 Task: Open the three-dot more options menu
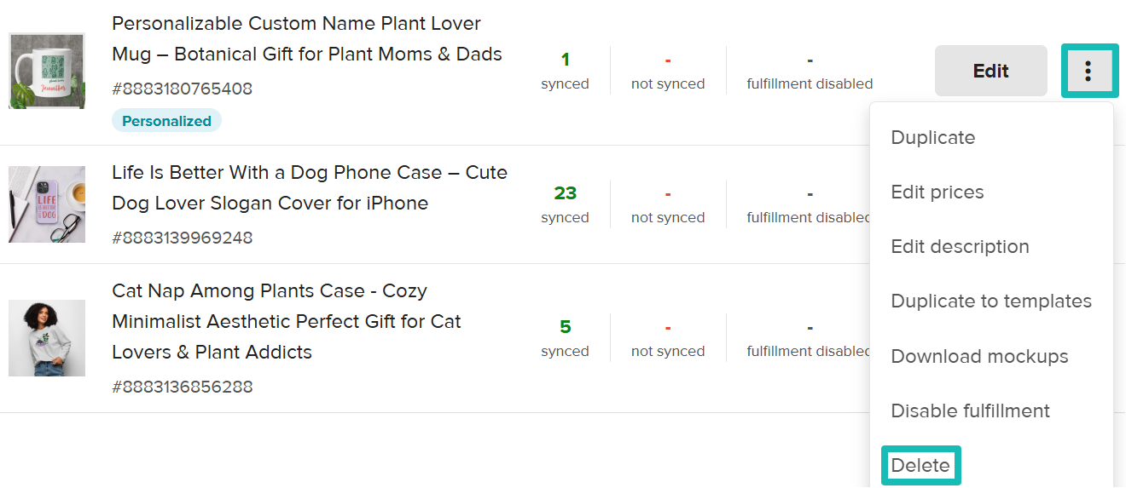click(1088, 71)
